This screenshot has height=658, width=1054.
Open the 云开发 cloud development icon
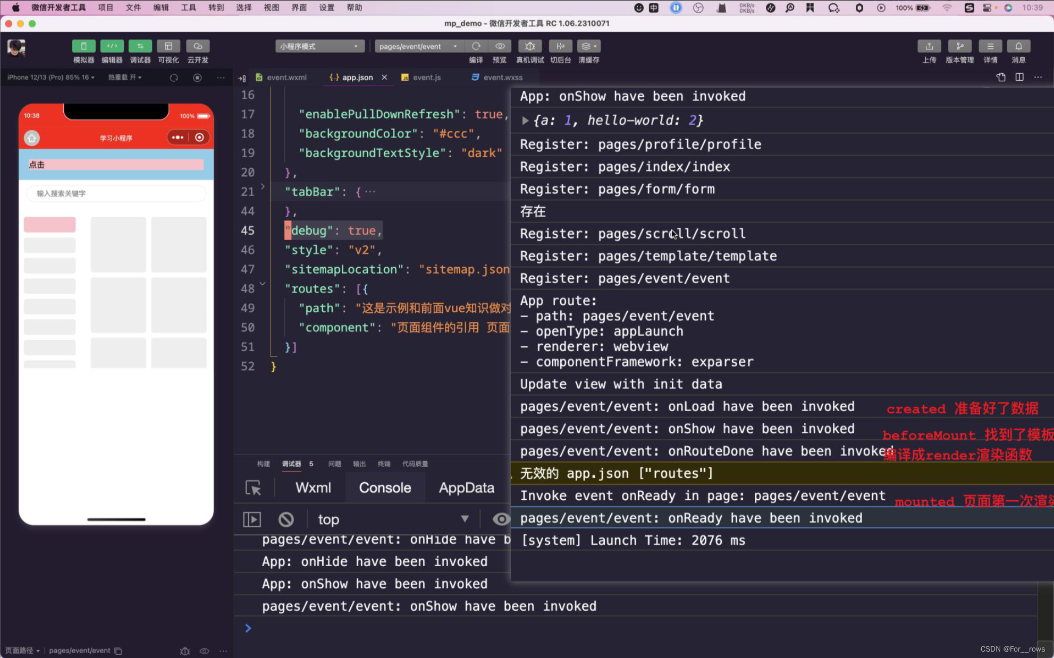[x=198, y=46]
